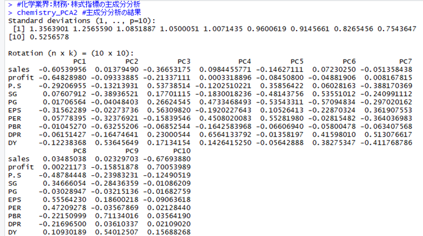This screenshot has width=423, height=236.
Task: Click the [10] index marker
Action: click(x=16, y=37)
